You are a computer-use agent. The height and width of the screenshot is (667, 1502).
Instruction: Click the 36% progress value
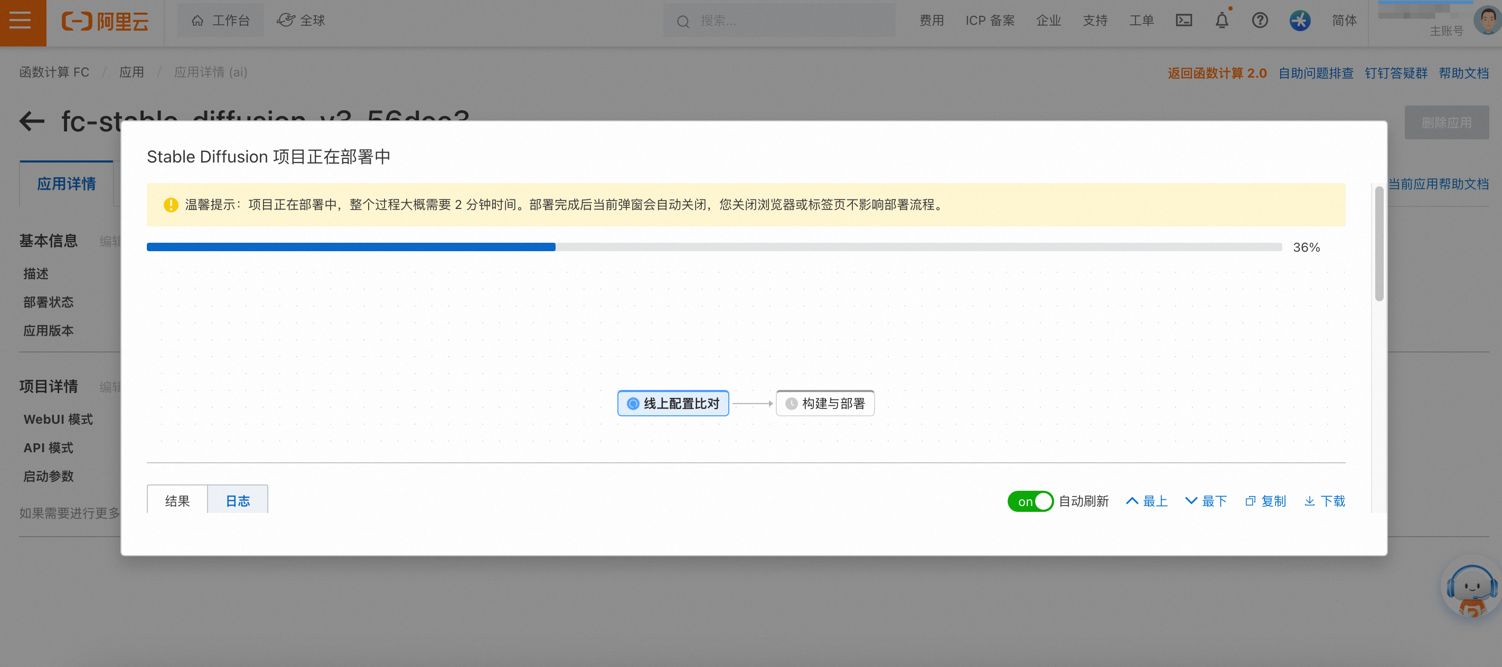[x=1306, y=247]
